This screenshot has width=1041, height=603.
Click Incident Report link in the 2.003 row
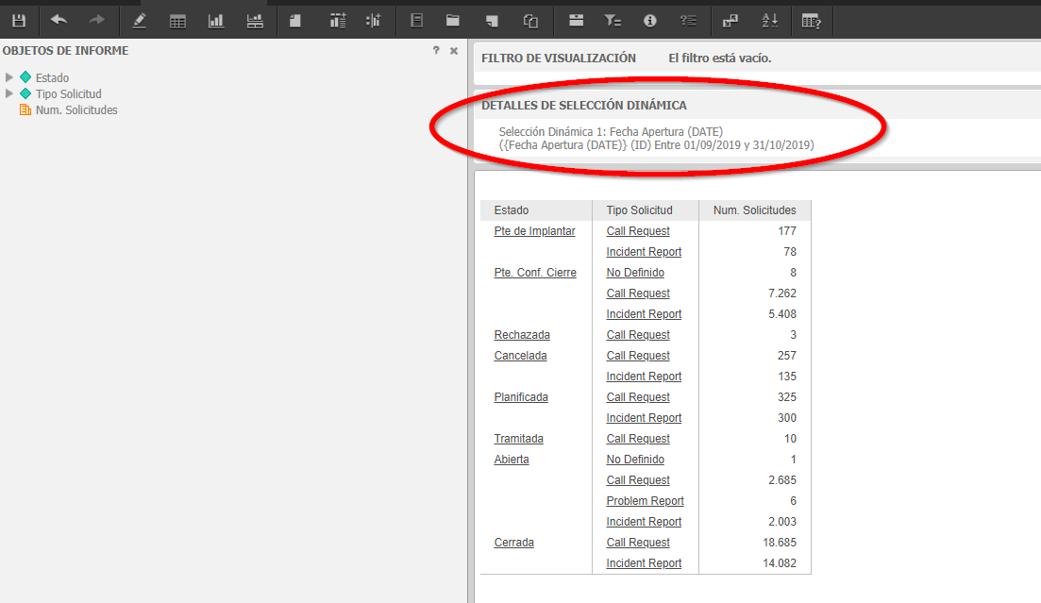tap(644, 521)
